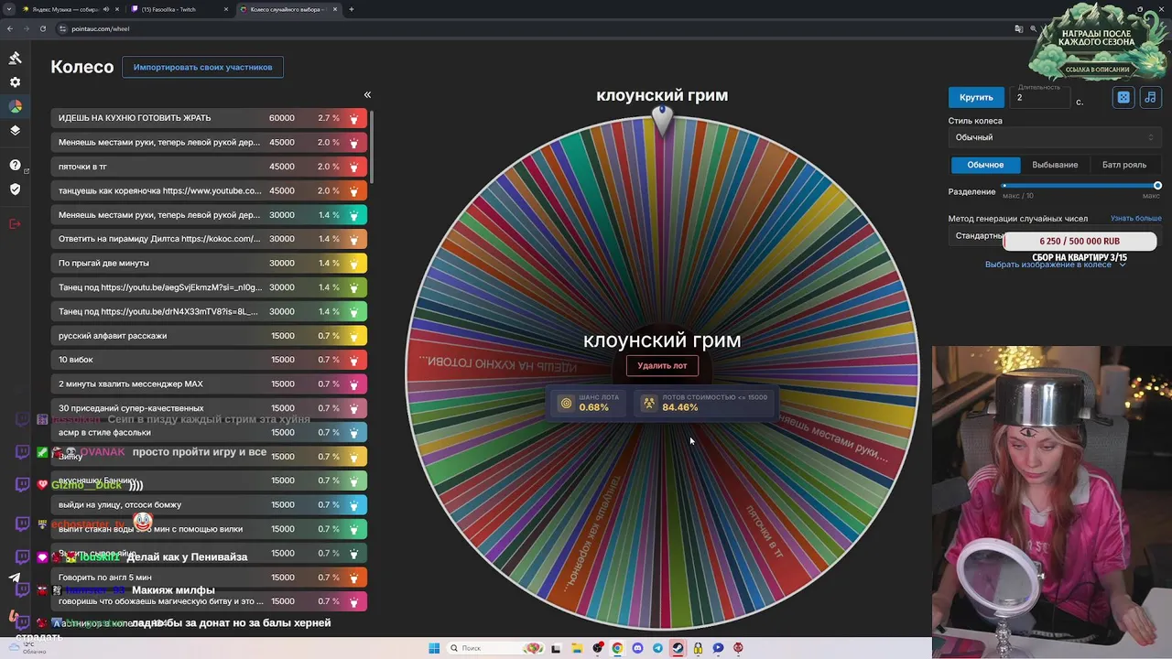1172x659 pixels.
Task: Click winner icon of русский алфавит расскажи row
Action: (x=353, y=336)
